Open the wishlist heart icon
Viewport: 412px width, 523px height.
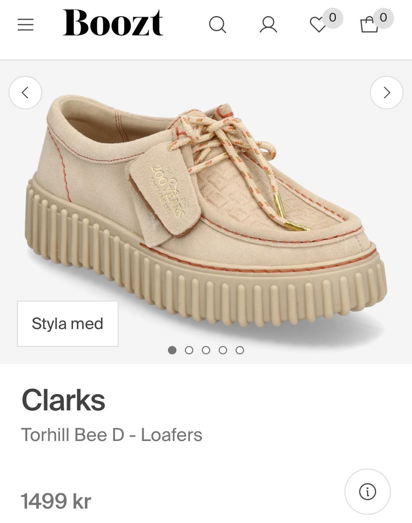pyautogui.click(x=318, y=25)
